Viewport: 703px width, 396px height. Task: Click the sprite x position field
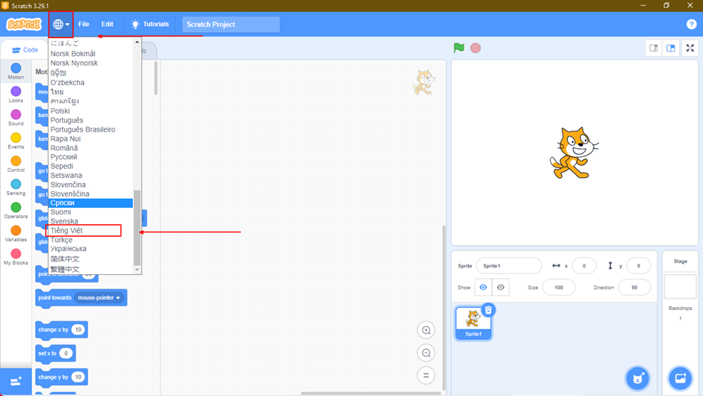coord(584,266)
